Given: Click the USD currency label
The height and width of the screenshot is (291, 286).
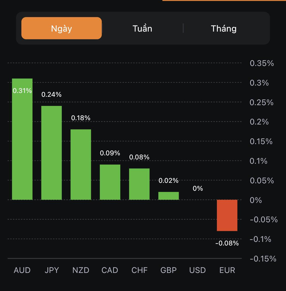Looking at the screenshot, I should tap(198, 270).
